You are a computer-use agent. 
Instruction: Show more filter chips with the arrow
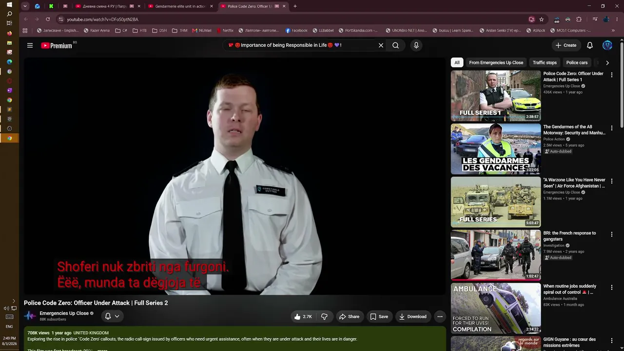[607, 62]
